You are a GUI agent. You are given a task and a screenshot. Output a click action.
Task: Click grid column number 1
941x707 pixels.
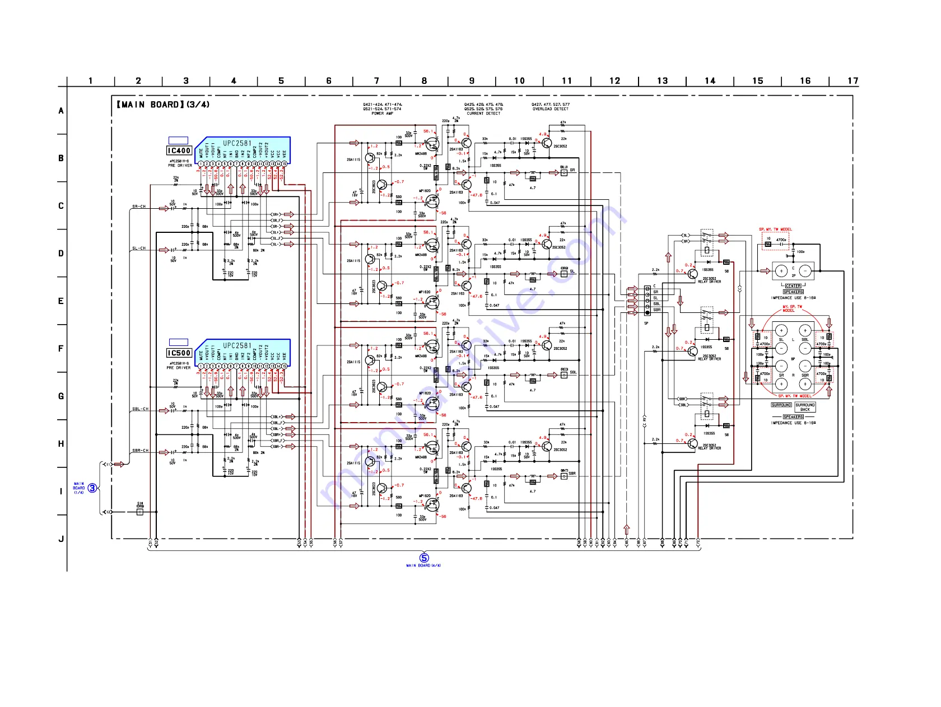click(91, 81)
